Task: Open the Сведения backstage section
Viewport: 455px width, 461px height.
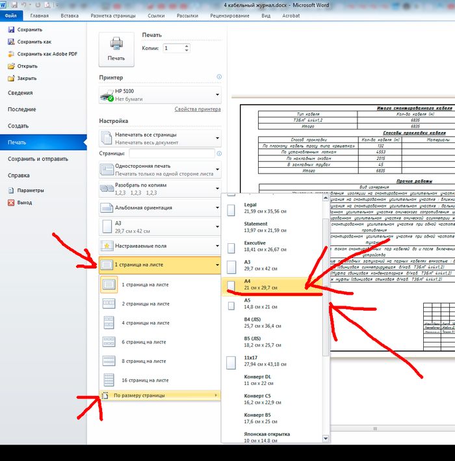Action: point(21,93)
